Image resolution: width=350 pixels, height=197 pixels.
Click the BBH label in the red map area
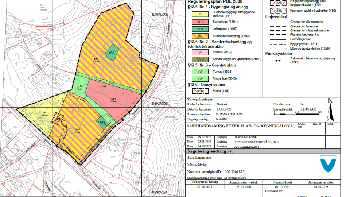coord(113,99)
